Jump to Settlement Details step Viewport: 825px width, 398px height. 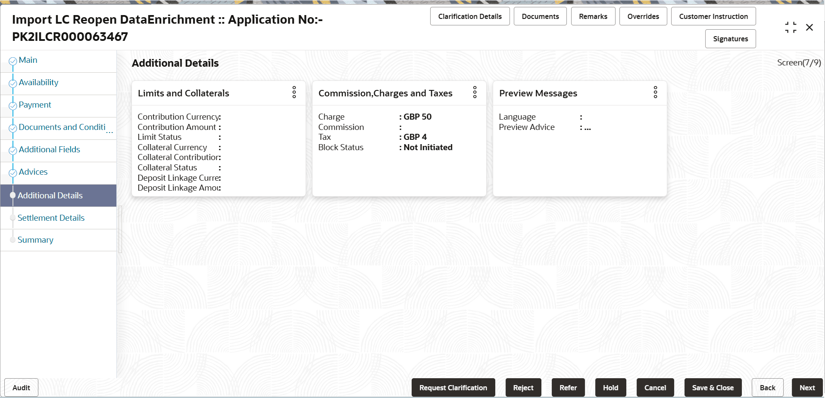pos(51,218)
